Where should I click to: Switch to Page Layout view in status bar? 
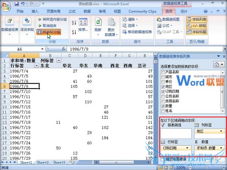[x=166, y=168]
